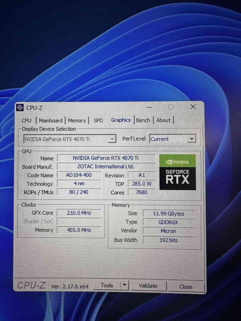Open the SPD tab
The width and height of the screenshot is (241, 321).
point(98,121)
